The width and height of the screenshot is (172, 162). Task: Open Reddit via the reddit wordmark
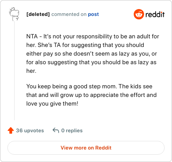click(155, 14)
